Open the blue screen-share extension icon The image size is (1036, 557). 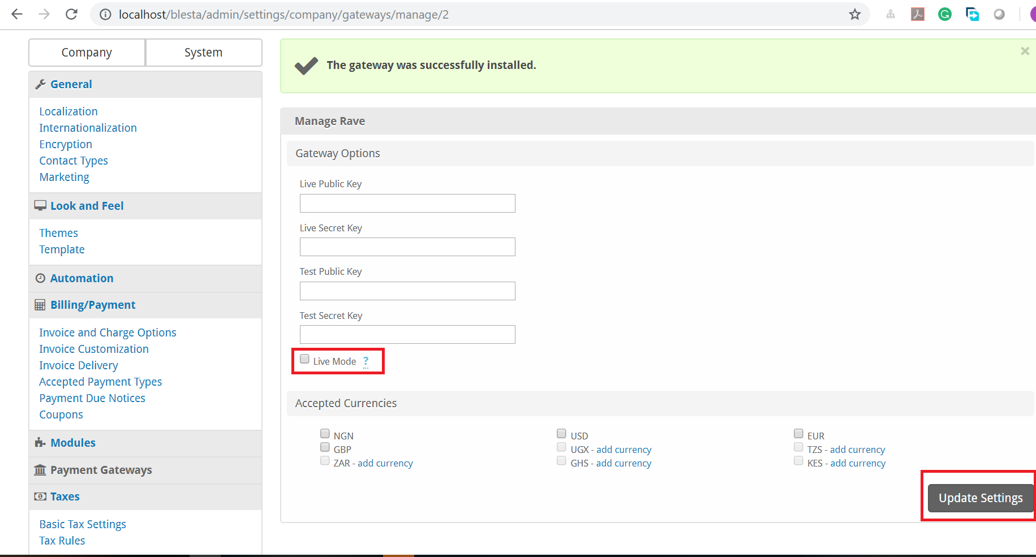pos(972,14)
